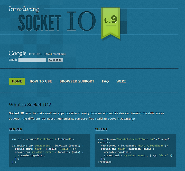Click the SERVER section heading
The image size is (185, 171).
tap(16, 129)
